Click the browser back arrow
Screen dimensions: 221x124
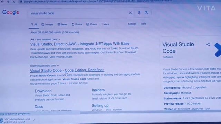(x=2, y=2)
